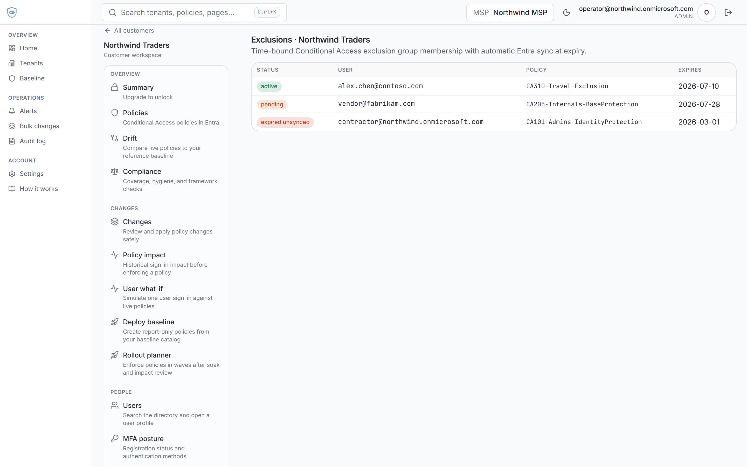The image size is (747, 467).
Task: Open Policies workspace section
Action: tap(166, 117)
